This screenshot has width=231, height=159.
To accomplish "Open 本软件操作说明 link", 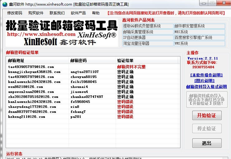I will point(206,75).
